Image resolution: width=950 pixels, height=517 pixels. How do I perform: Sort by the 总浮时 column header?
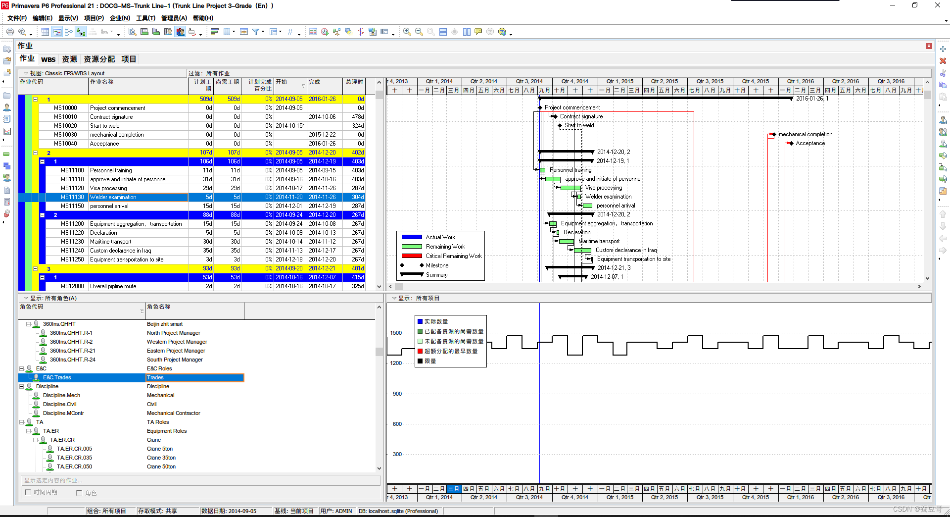(x=354, y=86)
